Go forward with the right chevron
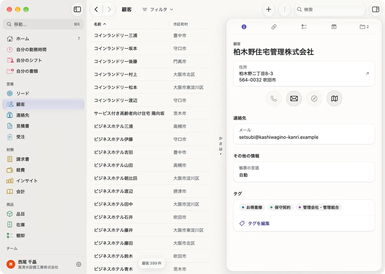This screenshot has height=274, width=385. [x=109, y=10]
